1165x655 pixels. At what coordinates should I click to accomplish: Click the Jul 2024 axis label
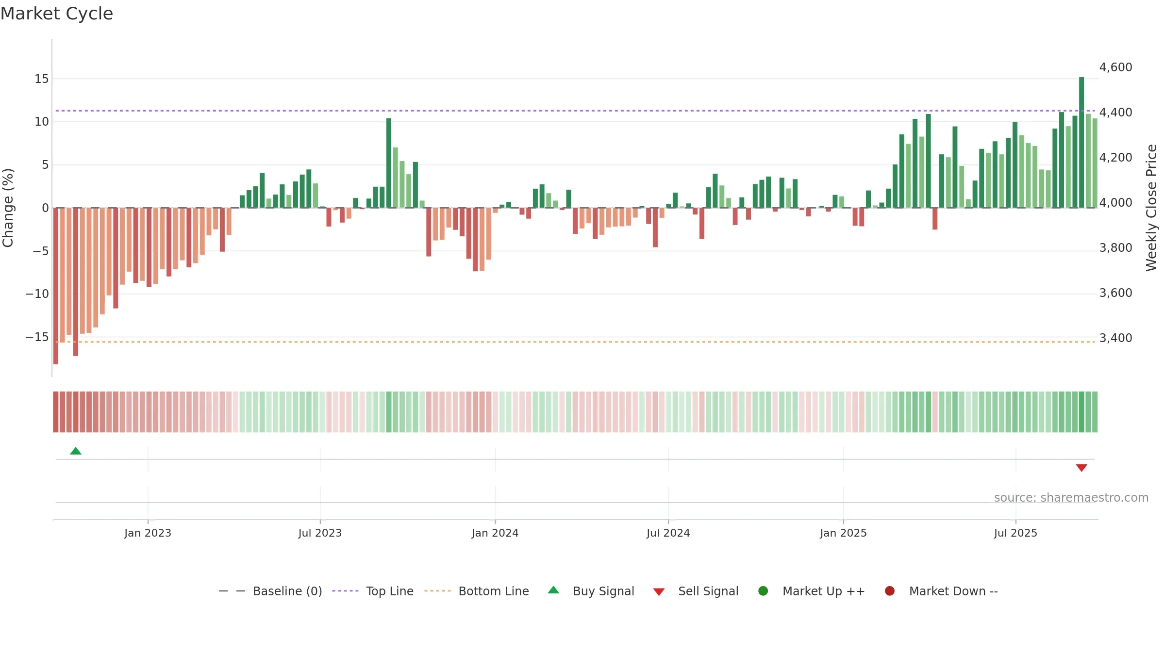pos(668,533)
